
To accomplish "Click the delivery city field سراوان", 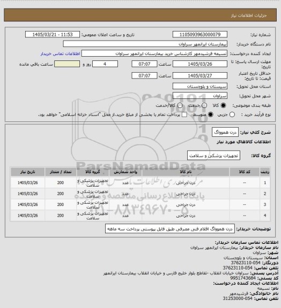I will pos(200,96).
